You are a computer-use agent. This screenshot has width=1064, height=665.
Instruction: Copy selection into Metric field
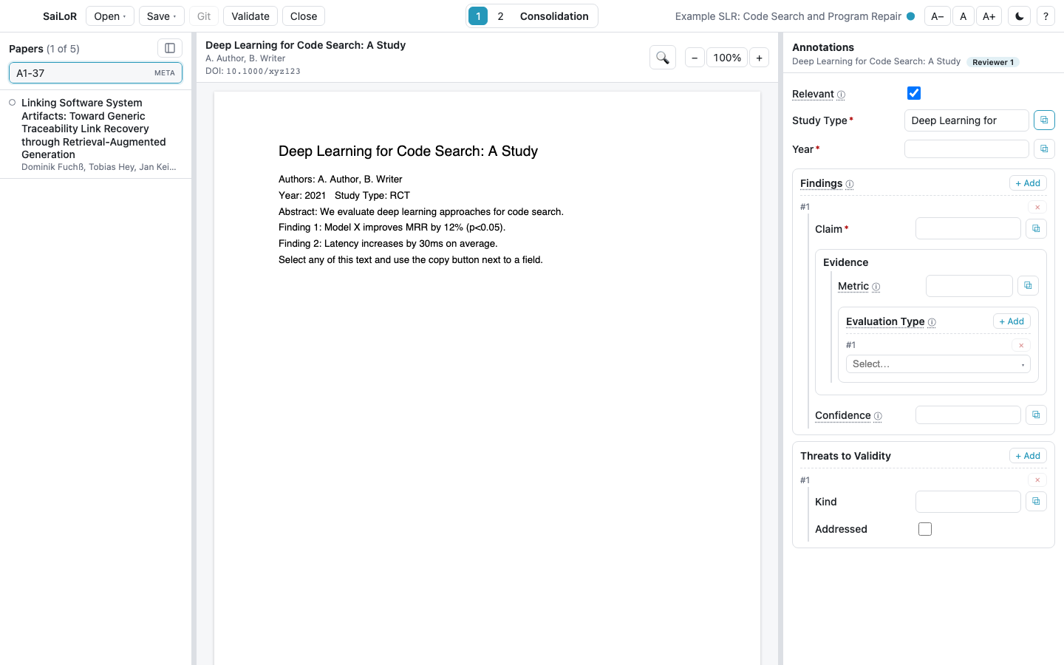[x=1028, y=286]
